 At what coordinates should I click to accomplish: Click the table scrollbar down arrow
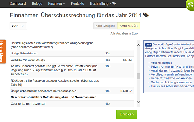pyautogui.click(x=138, y=102)
